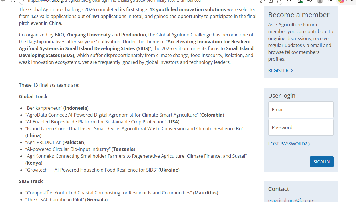Image resolution: width=356 pixels, height=203 pixels.
Task: Click the Global Track heading
Action: pyautogui.click(x=33, y=96)
